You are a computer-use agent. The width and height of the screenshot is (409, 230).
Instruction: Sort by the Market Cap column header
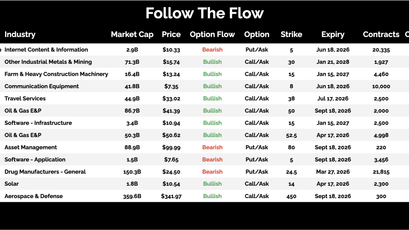132,34
